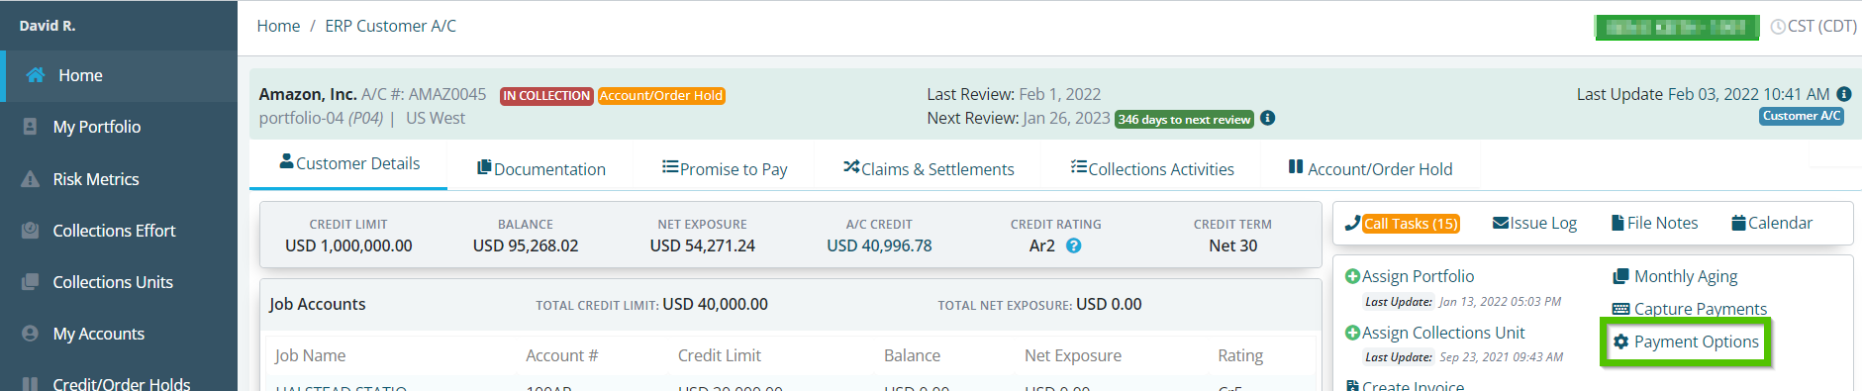
Task: Open Monthly Aging report
Action: point(1686,276)
